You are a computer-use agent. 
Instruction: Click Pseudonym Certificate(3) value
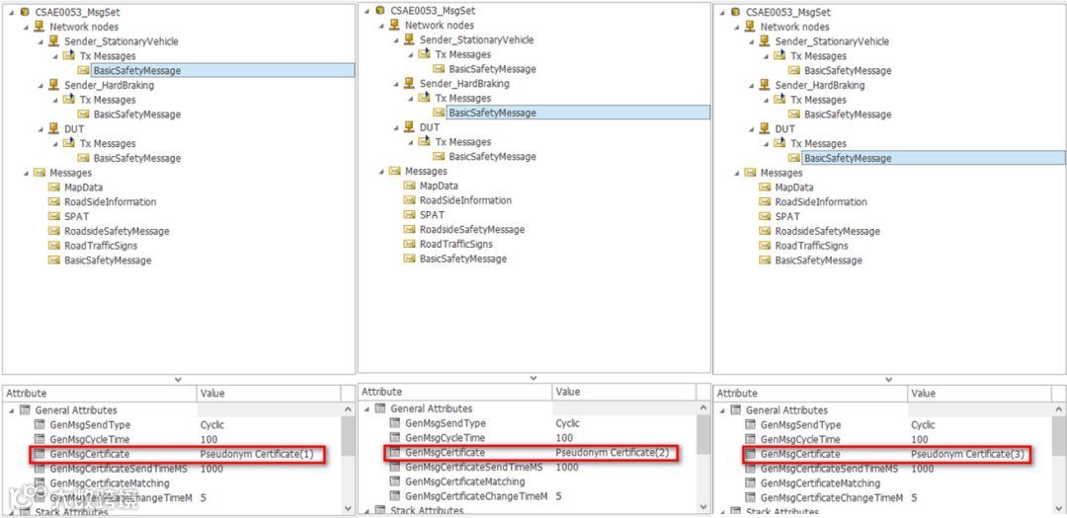pyautogui.click(x=967, y=454)
